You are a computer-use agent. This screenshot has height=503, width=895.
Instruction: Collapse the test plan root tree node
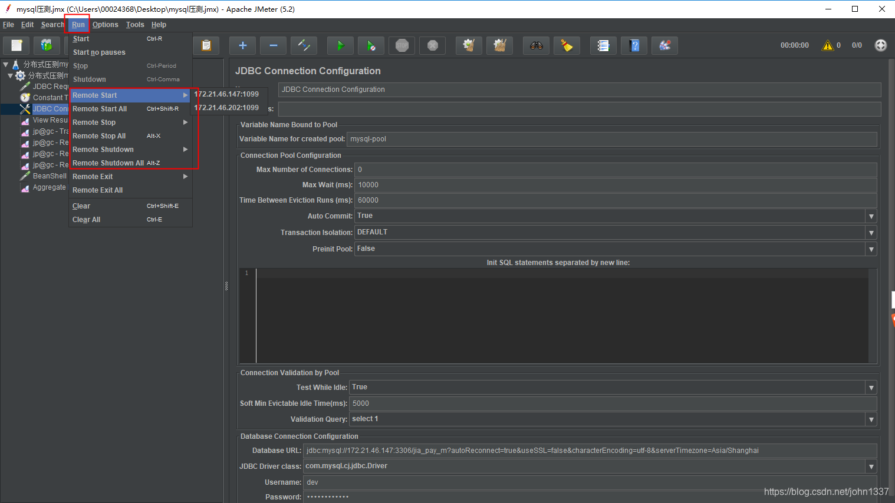(5, 64)
